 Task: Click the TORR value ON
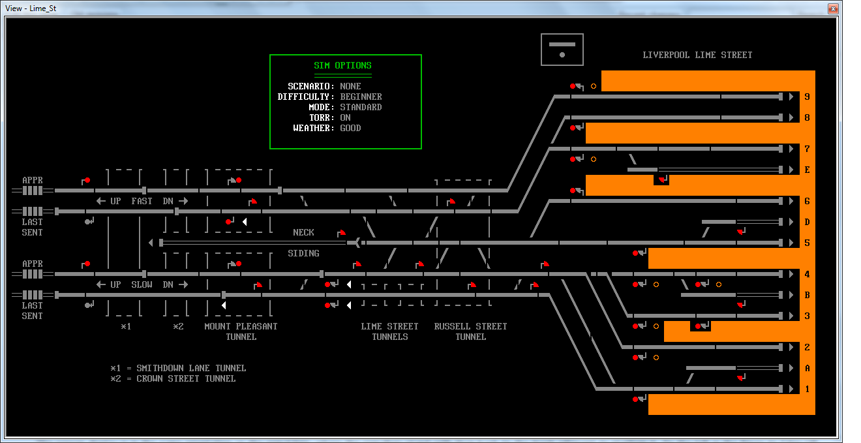click(x=345, y=117)
